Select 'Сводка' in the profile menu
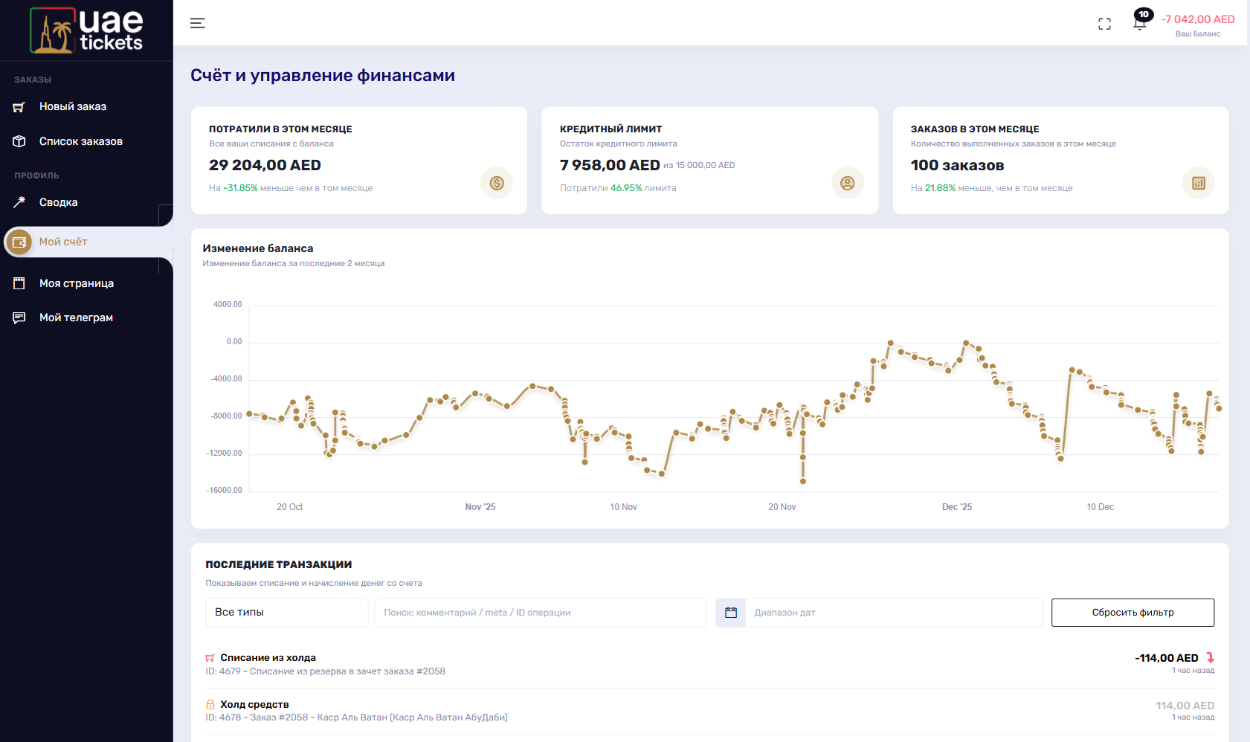 point(58,202)
